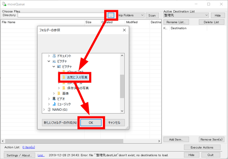Viewport: 228px width, 159px height.
Task: Click Rename List button
Action: click(176, 22)
